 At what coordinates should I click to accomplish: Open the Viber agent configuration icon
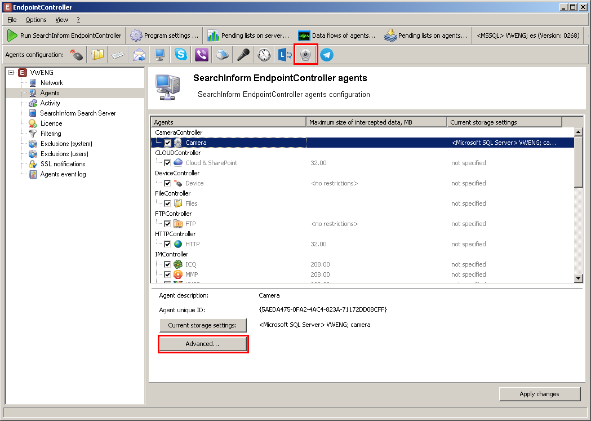202,55
